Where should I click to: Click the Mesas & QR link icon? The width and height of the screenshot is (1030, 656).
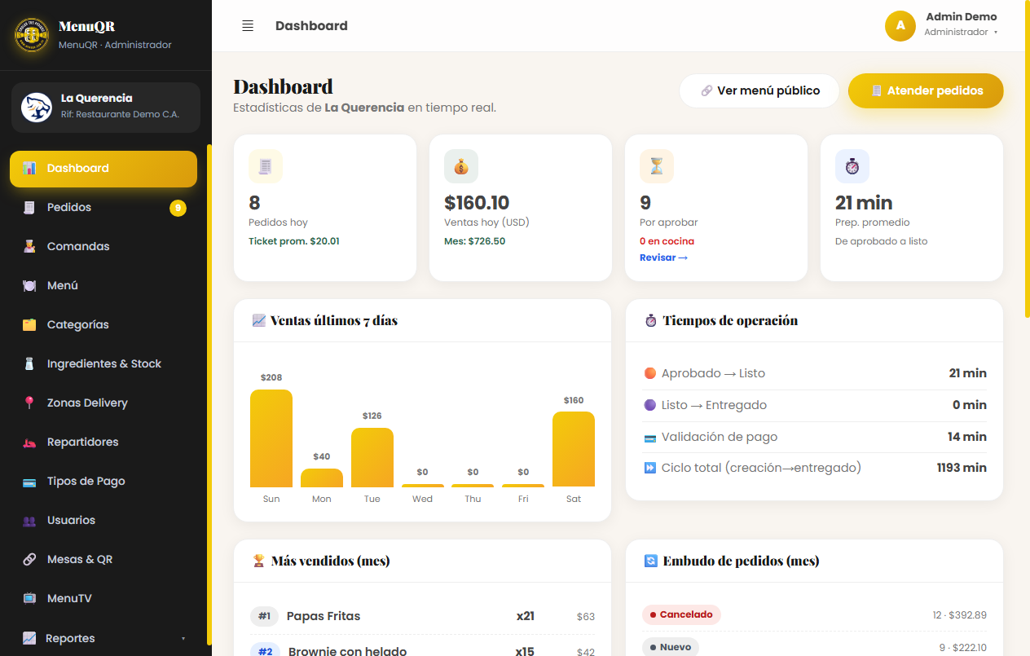(x=29, y=559)
